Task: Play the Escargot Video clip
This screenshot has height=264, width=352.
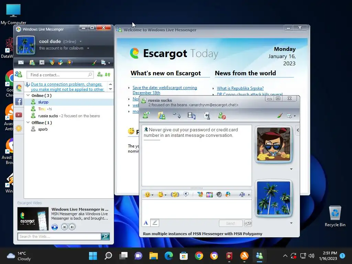Action: click(55, 227)
